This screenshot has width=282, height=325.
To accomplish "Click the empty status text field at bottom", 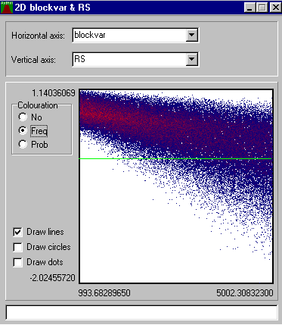I will pyautogui.click(x=141, y=313).
